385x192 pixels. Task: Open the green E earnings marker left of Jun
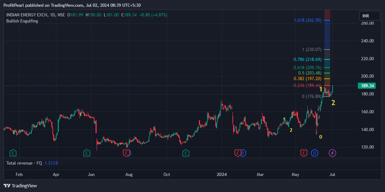point(87,153)
